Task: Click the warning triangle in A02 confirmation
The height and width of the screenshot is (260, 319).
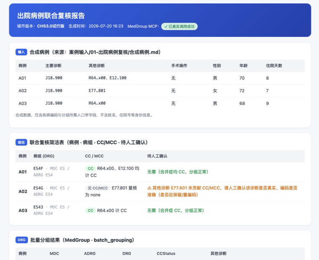Action: click(x=149, y=188)
